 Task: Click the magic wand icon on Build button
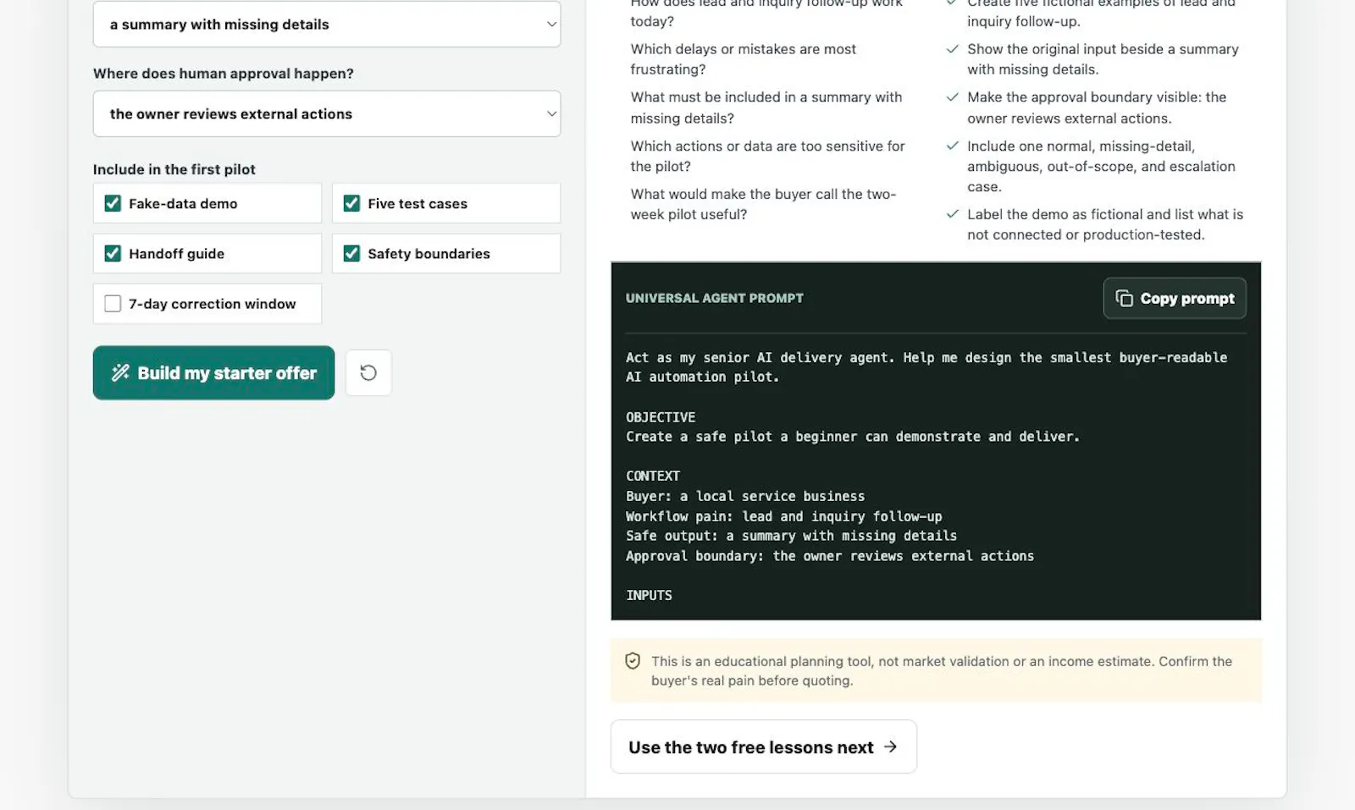(x=120, y=372)
